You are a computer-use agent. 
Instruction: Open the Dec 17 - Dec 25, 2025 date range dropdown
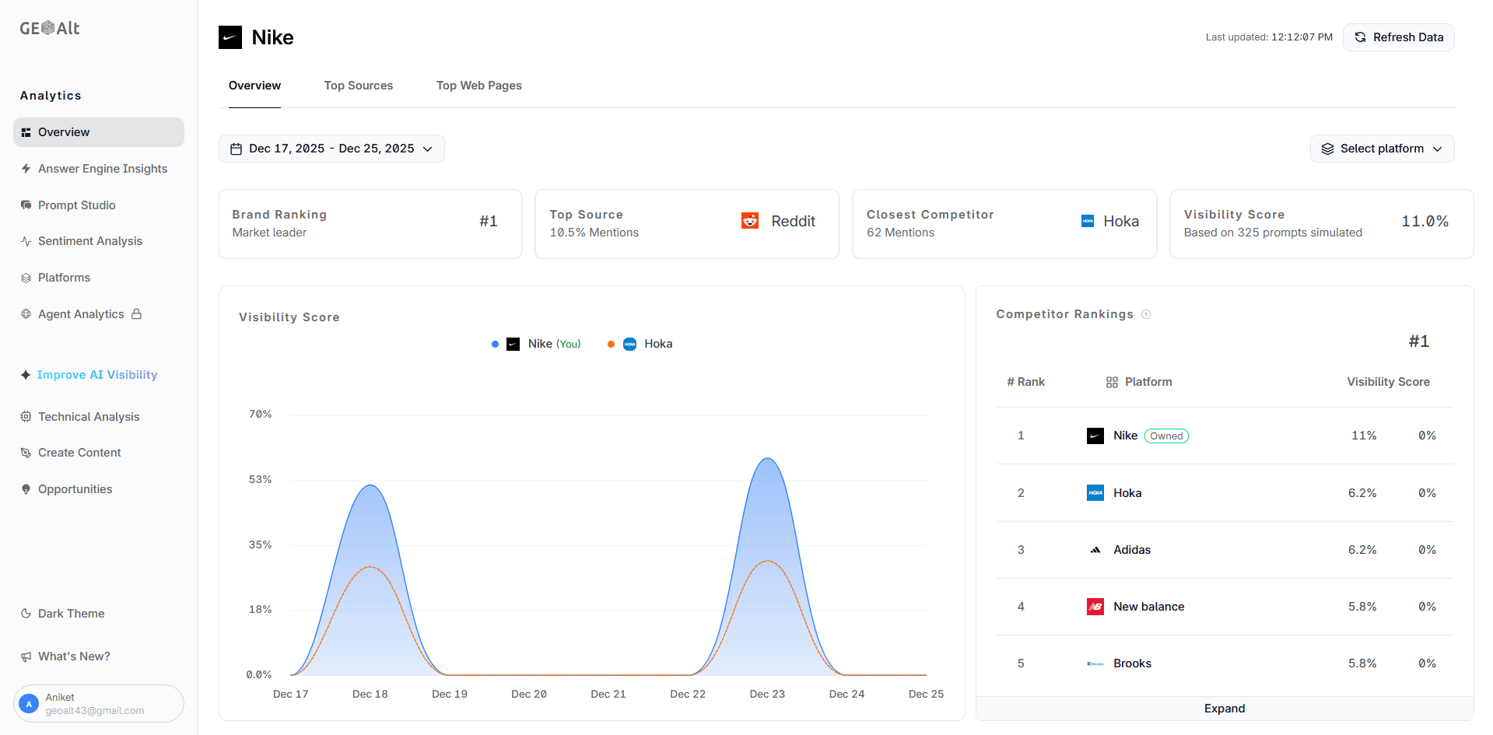coord(331,149)
